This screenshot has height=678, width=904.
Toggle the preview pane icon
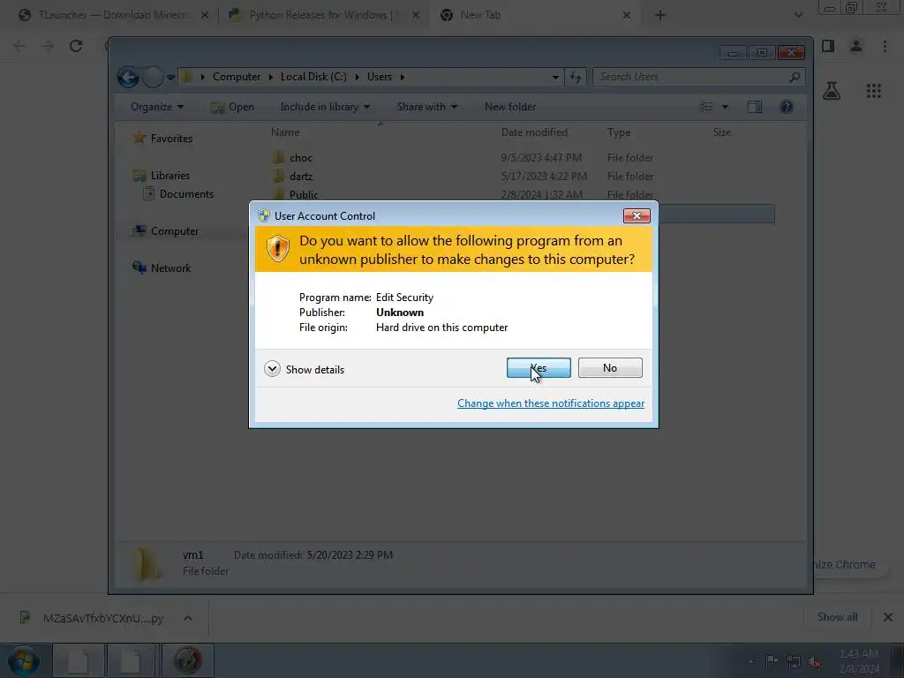click(755, 107)
